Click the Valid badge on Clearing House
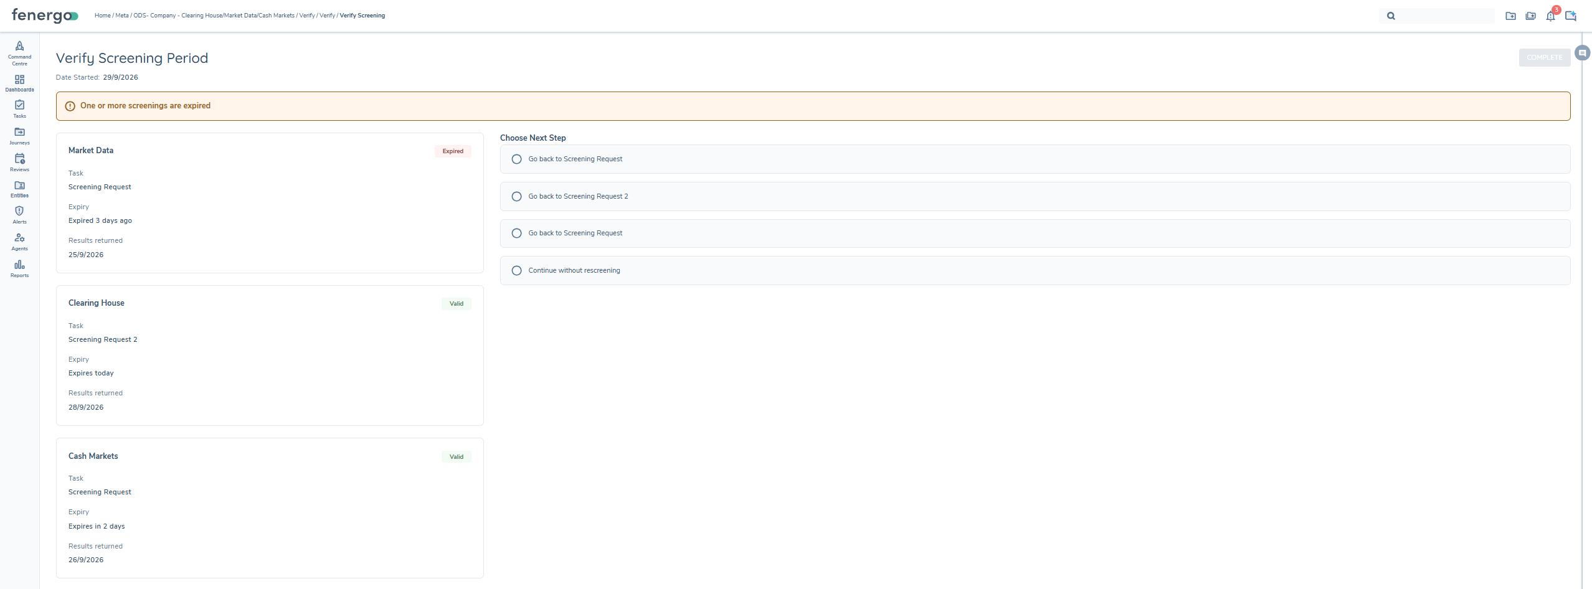 point(457,304)
